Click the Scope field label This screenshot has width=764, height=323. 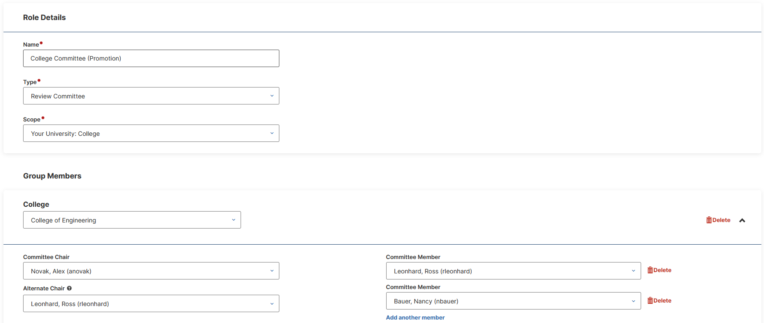(32, 119)
